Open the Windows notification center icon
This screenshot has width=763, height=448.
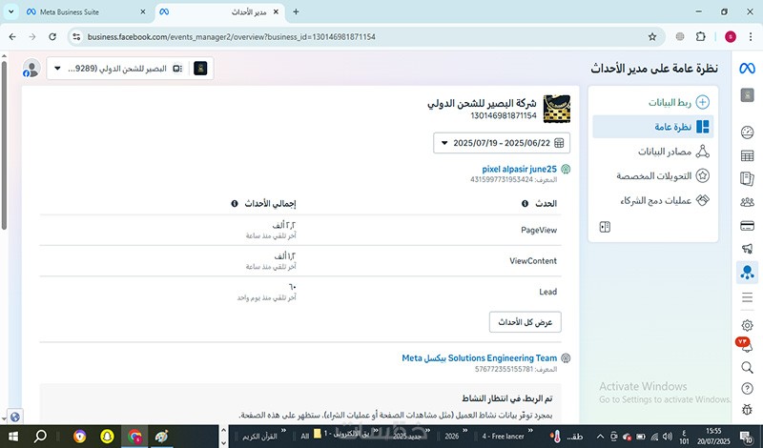pyautogui.click(x=747, y=437)
